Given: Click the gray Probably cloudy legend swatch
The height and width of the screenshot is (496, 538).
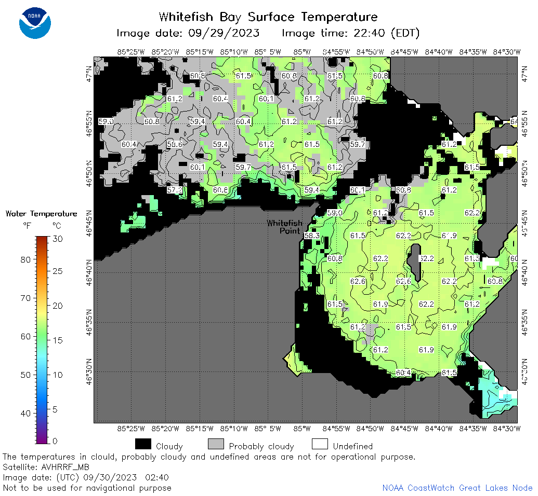Looking at the screenshot, I should pyautogui.click(x=216, y=444).
